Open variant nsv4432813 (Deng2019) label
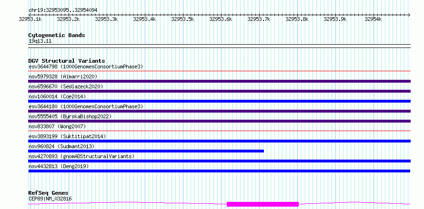424x209 pixels. click(59, 166)
